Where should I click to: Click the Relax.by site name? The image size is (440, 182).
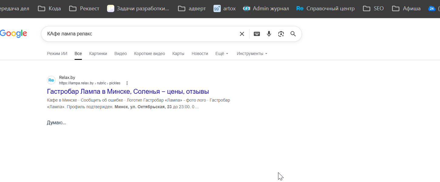pos(67,78)
